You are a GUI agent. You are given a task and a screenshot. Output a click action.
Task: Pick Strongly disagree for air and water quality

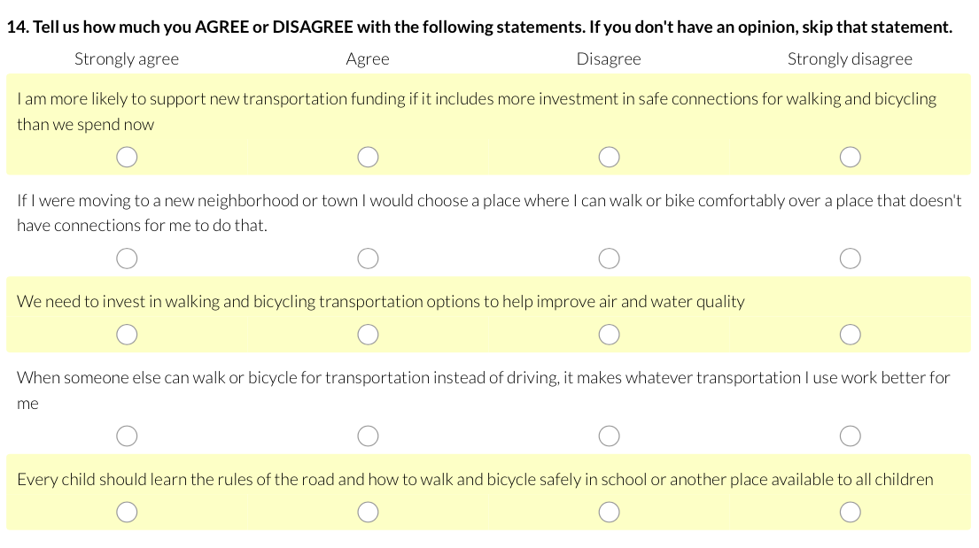click(851, 334)
